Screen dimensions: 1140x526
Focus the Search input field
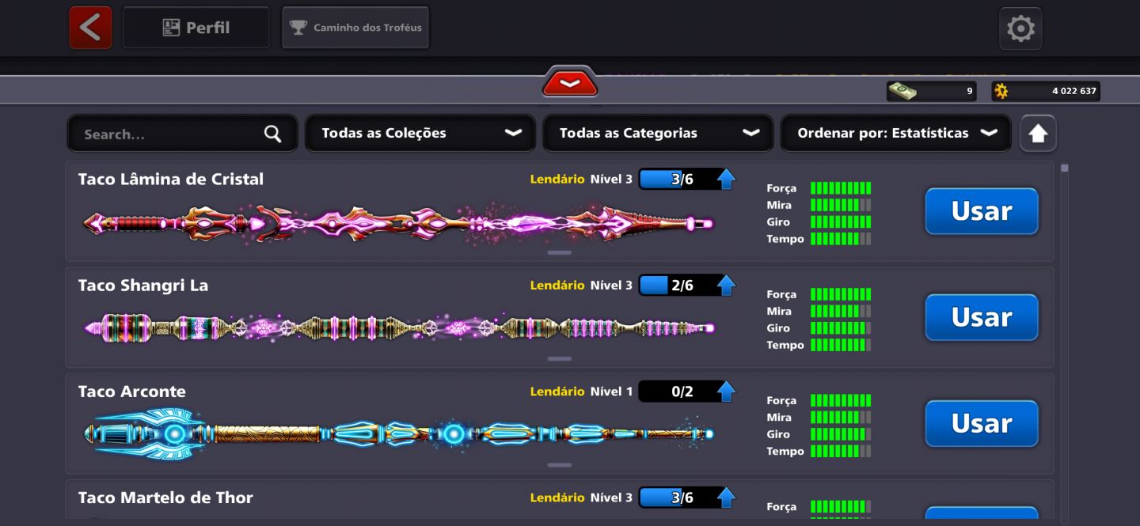click(182, 134)
